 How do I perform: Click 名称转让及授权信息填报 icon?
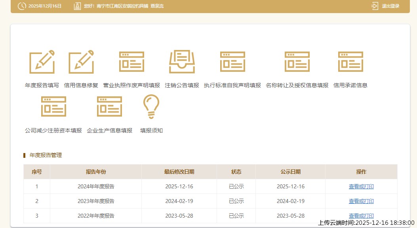tap(297, 62)
